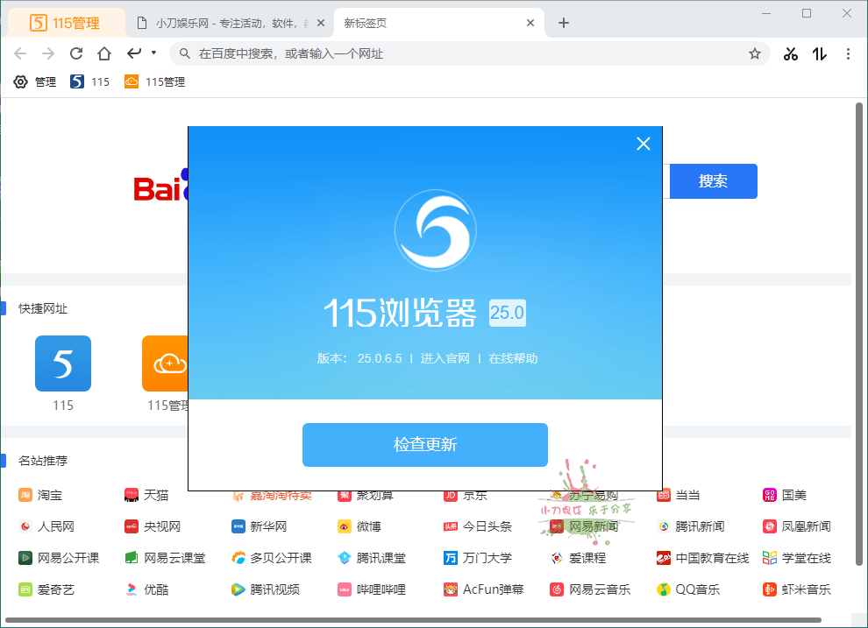Screen dimensions: 868x628
Task: Open the three-dot browser menu
Action: pos(848,53)
